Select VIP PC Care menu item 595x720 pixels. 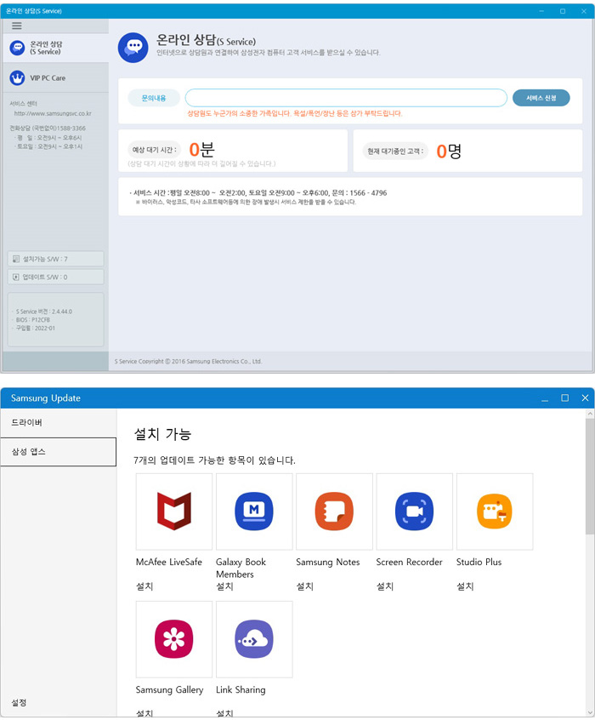pyautogui.click(x=55, y=78)
